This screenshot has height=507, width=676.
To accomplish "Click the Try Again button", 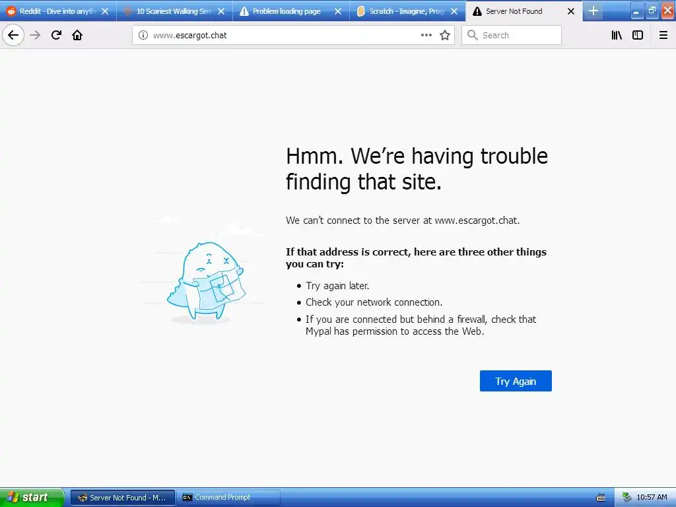I will tap(516, 381).
